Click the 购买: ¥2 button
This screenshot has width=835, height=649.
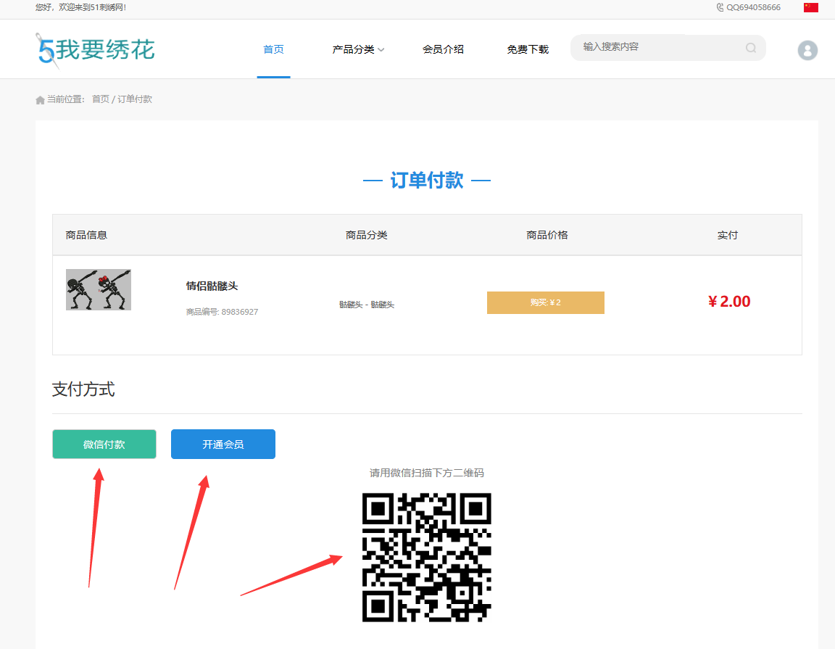tap(545, 302)
